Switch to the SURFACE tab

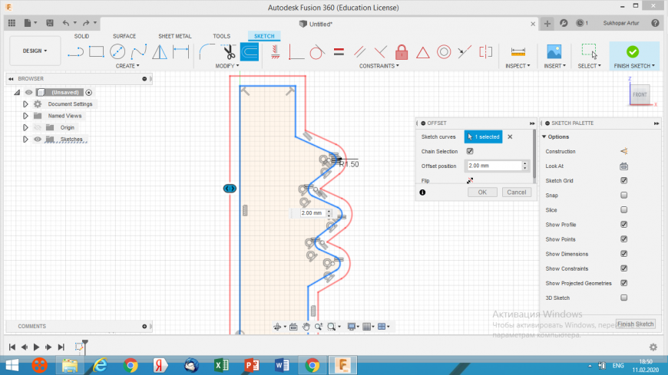point(124,36)
